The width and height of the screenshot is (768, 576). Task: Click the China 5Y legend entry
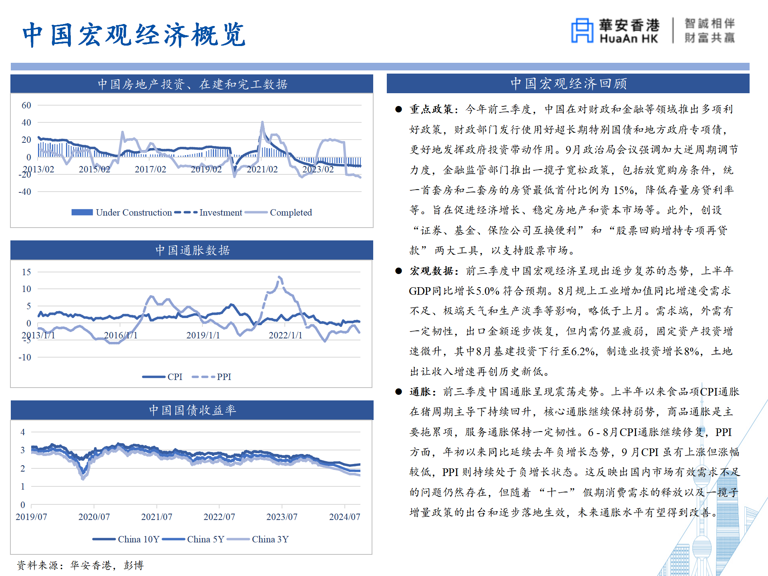[x=193, y=539]
